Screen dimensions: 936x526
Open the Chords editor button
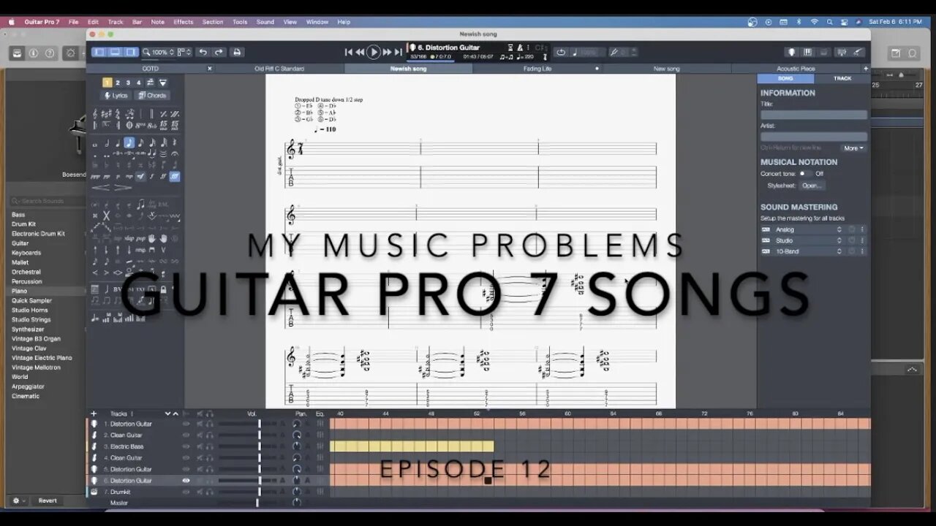152,96
